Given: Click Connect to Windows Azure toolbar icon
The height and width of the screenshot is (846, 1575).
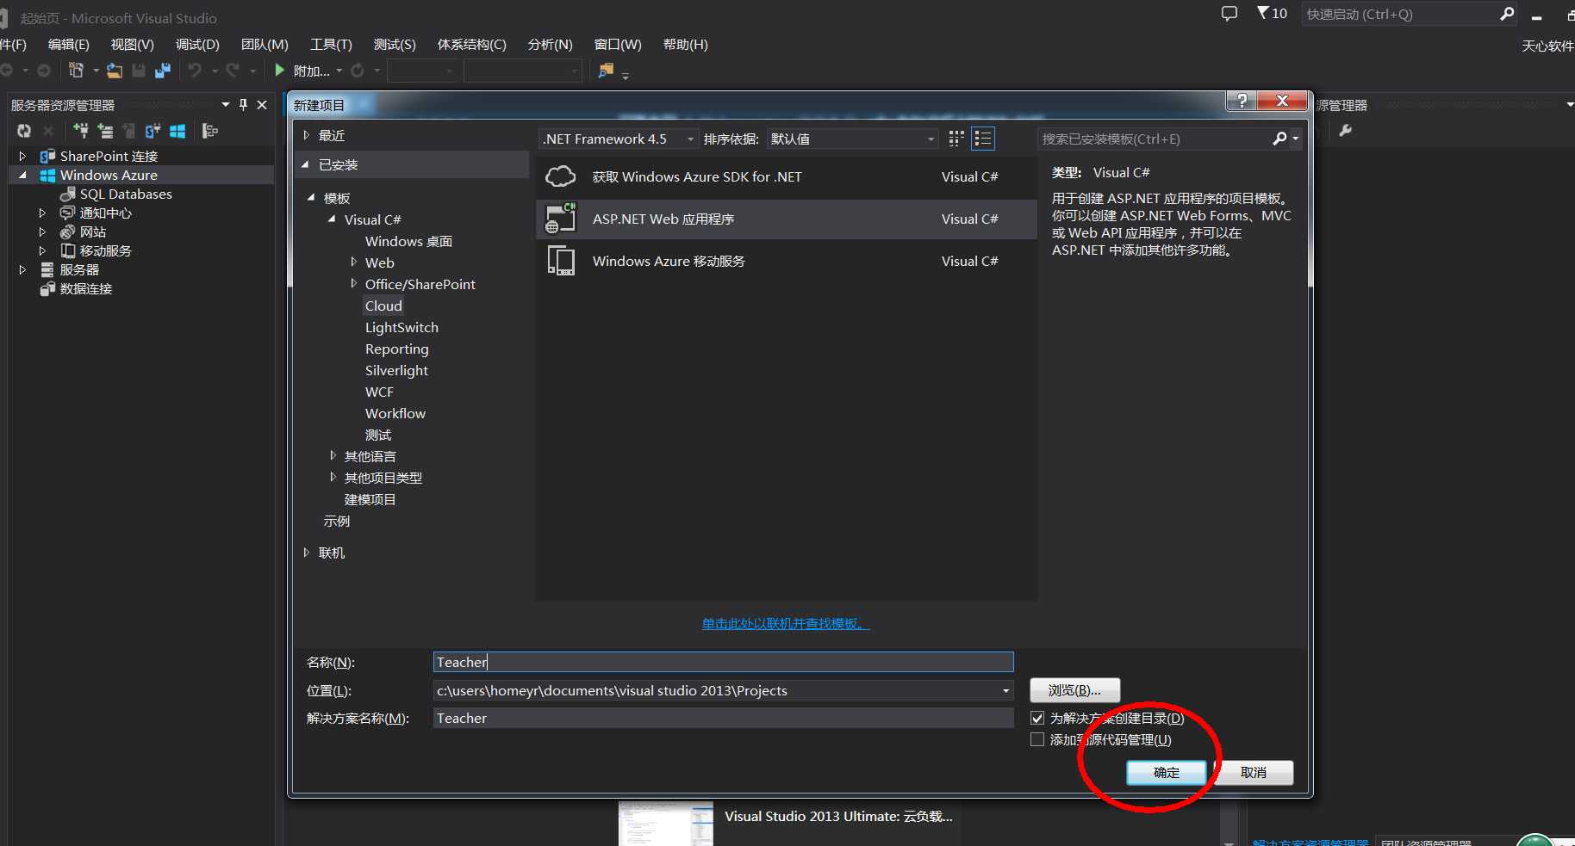Looking at the screenshot, I should click(177, 131).
